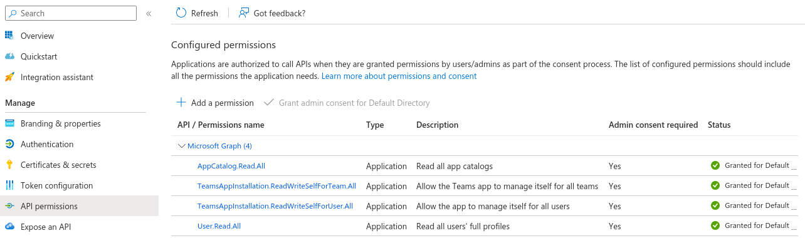Click the Token configuration icon
Image resolution: width=805 pixels, height=238 pixels.
pyautogui.click(x=9, y=185)
